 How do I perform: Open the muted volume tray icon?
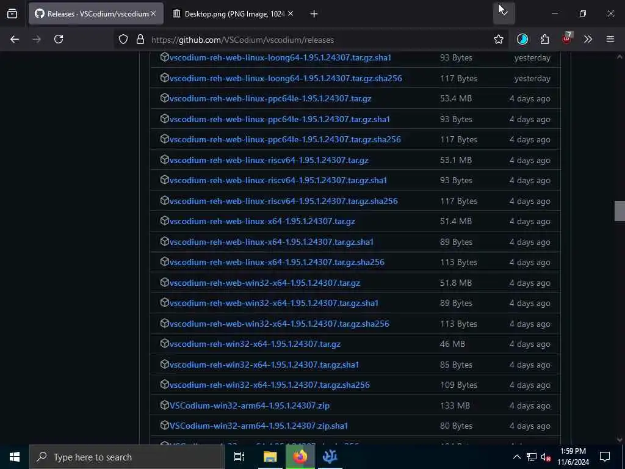[546, 457]
